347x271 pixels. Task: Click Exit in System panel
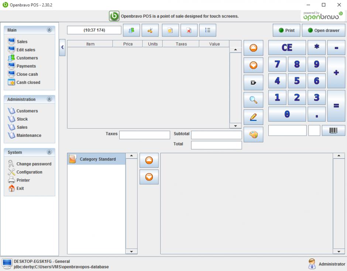[16, 188]
